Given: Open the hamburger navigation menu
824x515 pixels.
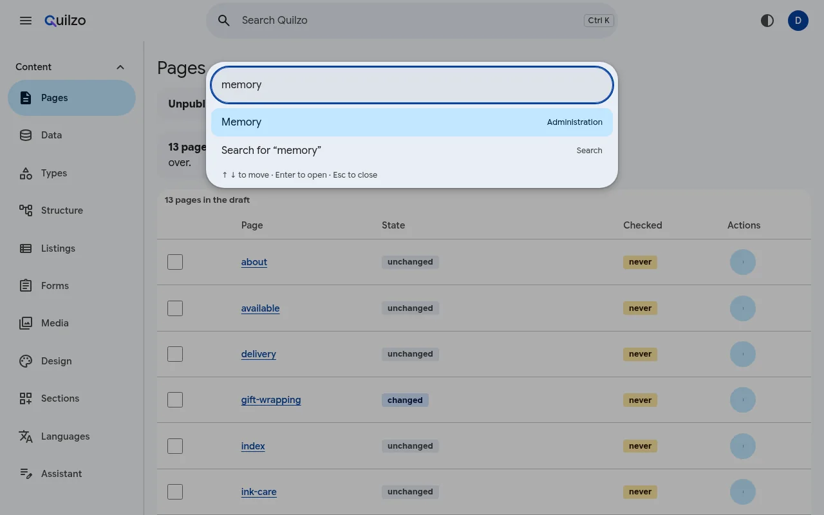Looking at the screenshot, I should coord(26,21).
